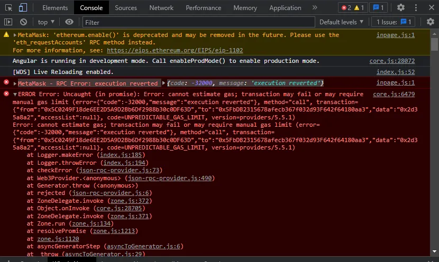Show more tabs via double chevron
Screen dimensions: 439x262
click(315, 7)
